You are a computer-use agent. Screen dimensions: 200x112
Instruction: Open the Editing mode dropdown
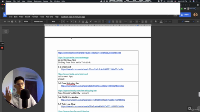(186, 21)
